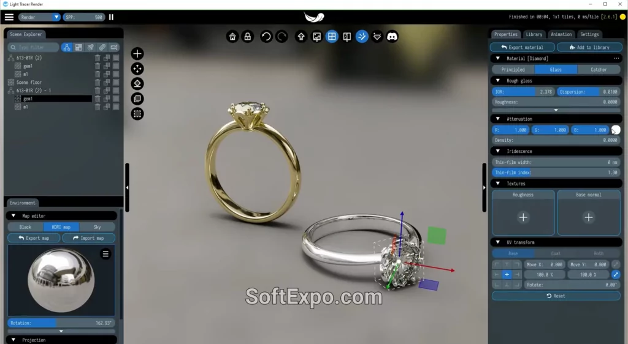Select the Glass material type
This screenshot has height=344, width=628.
556,70
